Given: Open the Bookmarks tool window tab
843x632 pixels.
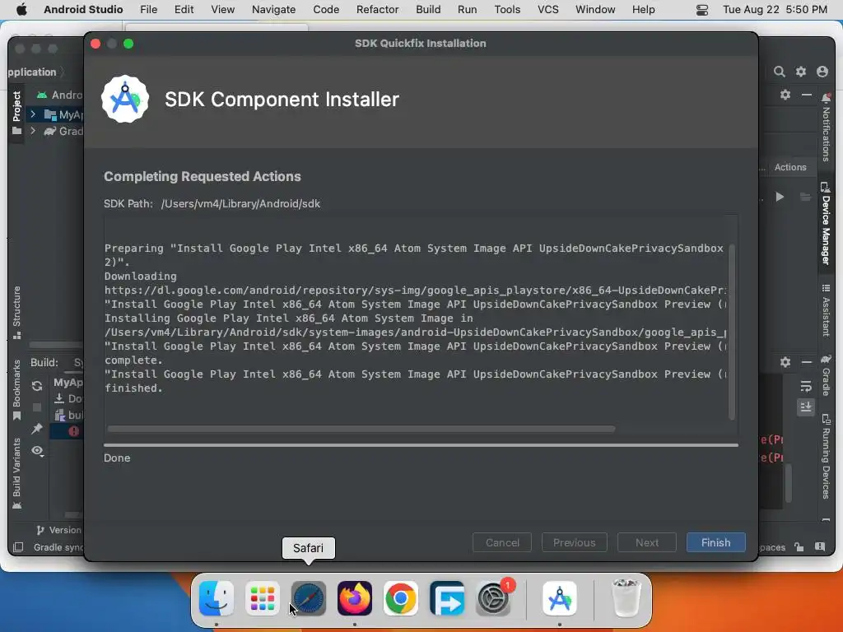Looking at the screenshot, I should tap(16, 390).
